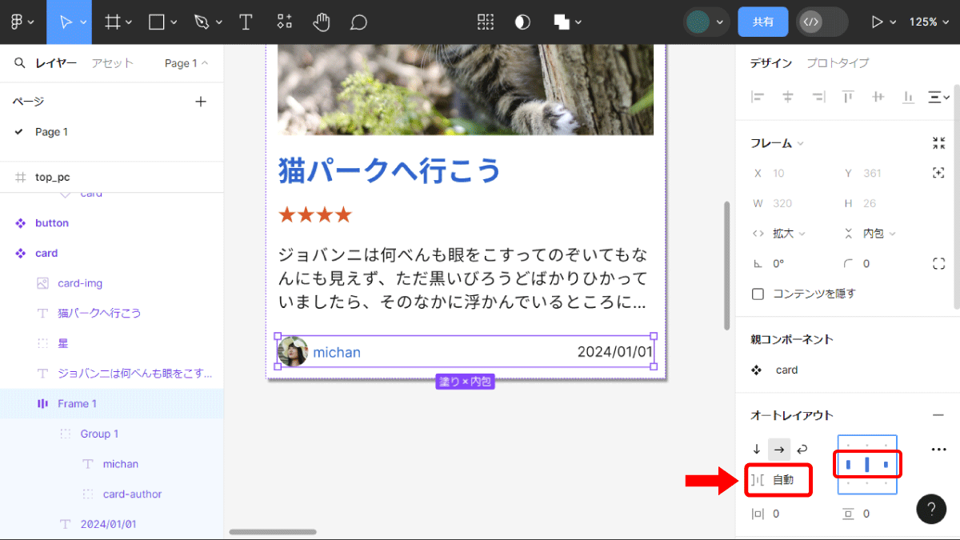
Task: Select the Comment tool
Action: point(359,22)
